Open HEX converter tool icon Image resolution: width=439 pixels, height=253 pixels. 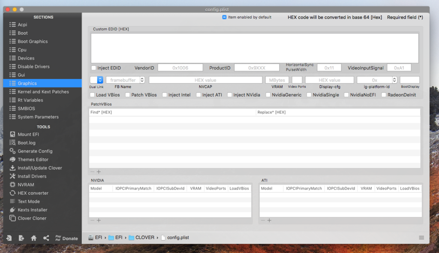coord(12,193)
